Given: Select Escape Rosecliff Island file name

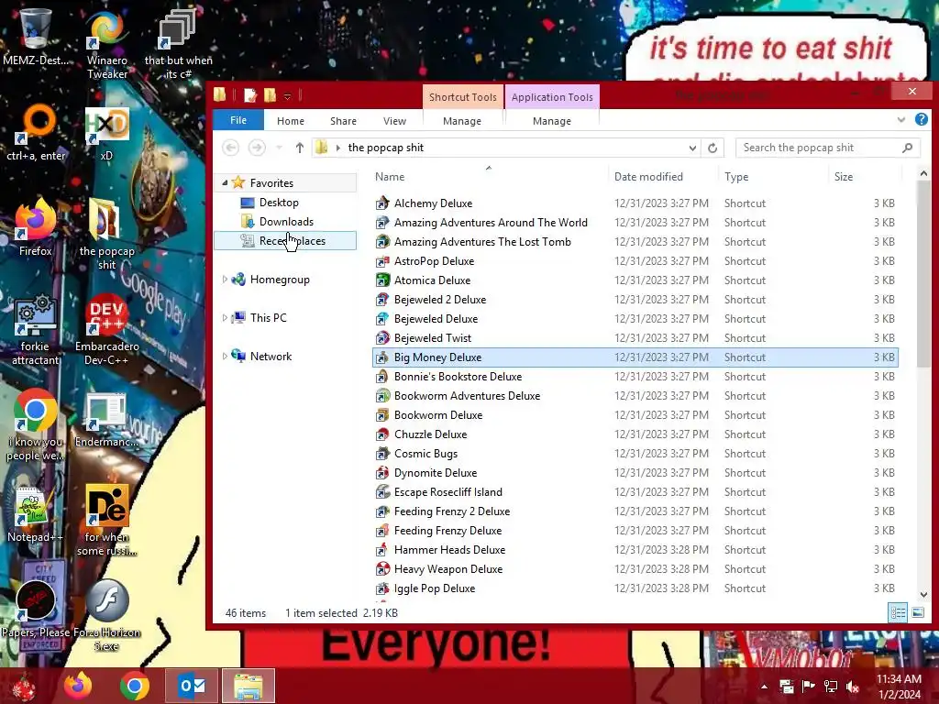Looking at the screenshot, I should tap(447, 492).
